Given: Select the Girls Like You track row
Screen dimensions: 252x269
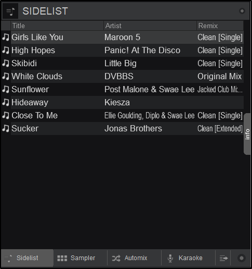Looking at the screenshot, I should [x=123, y=37].
